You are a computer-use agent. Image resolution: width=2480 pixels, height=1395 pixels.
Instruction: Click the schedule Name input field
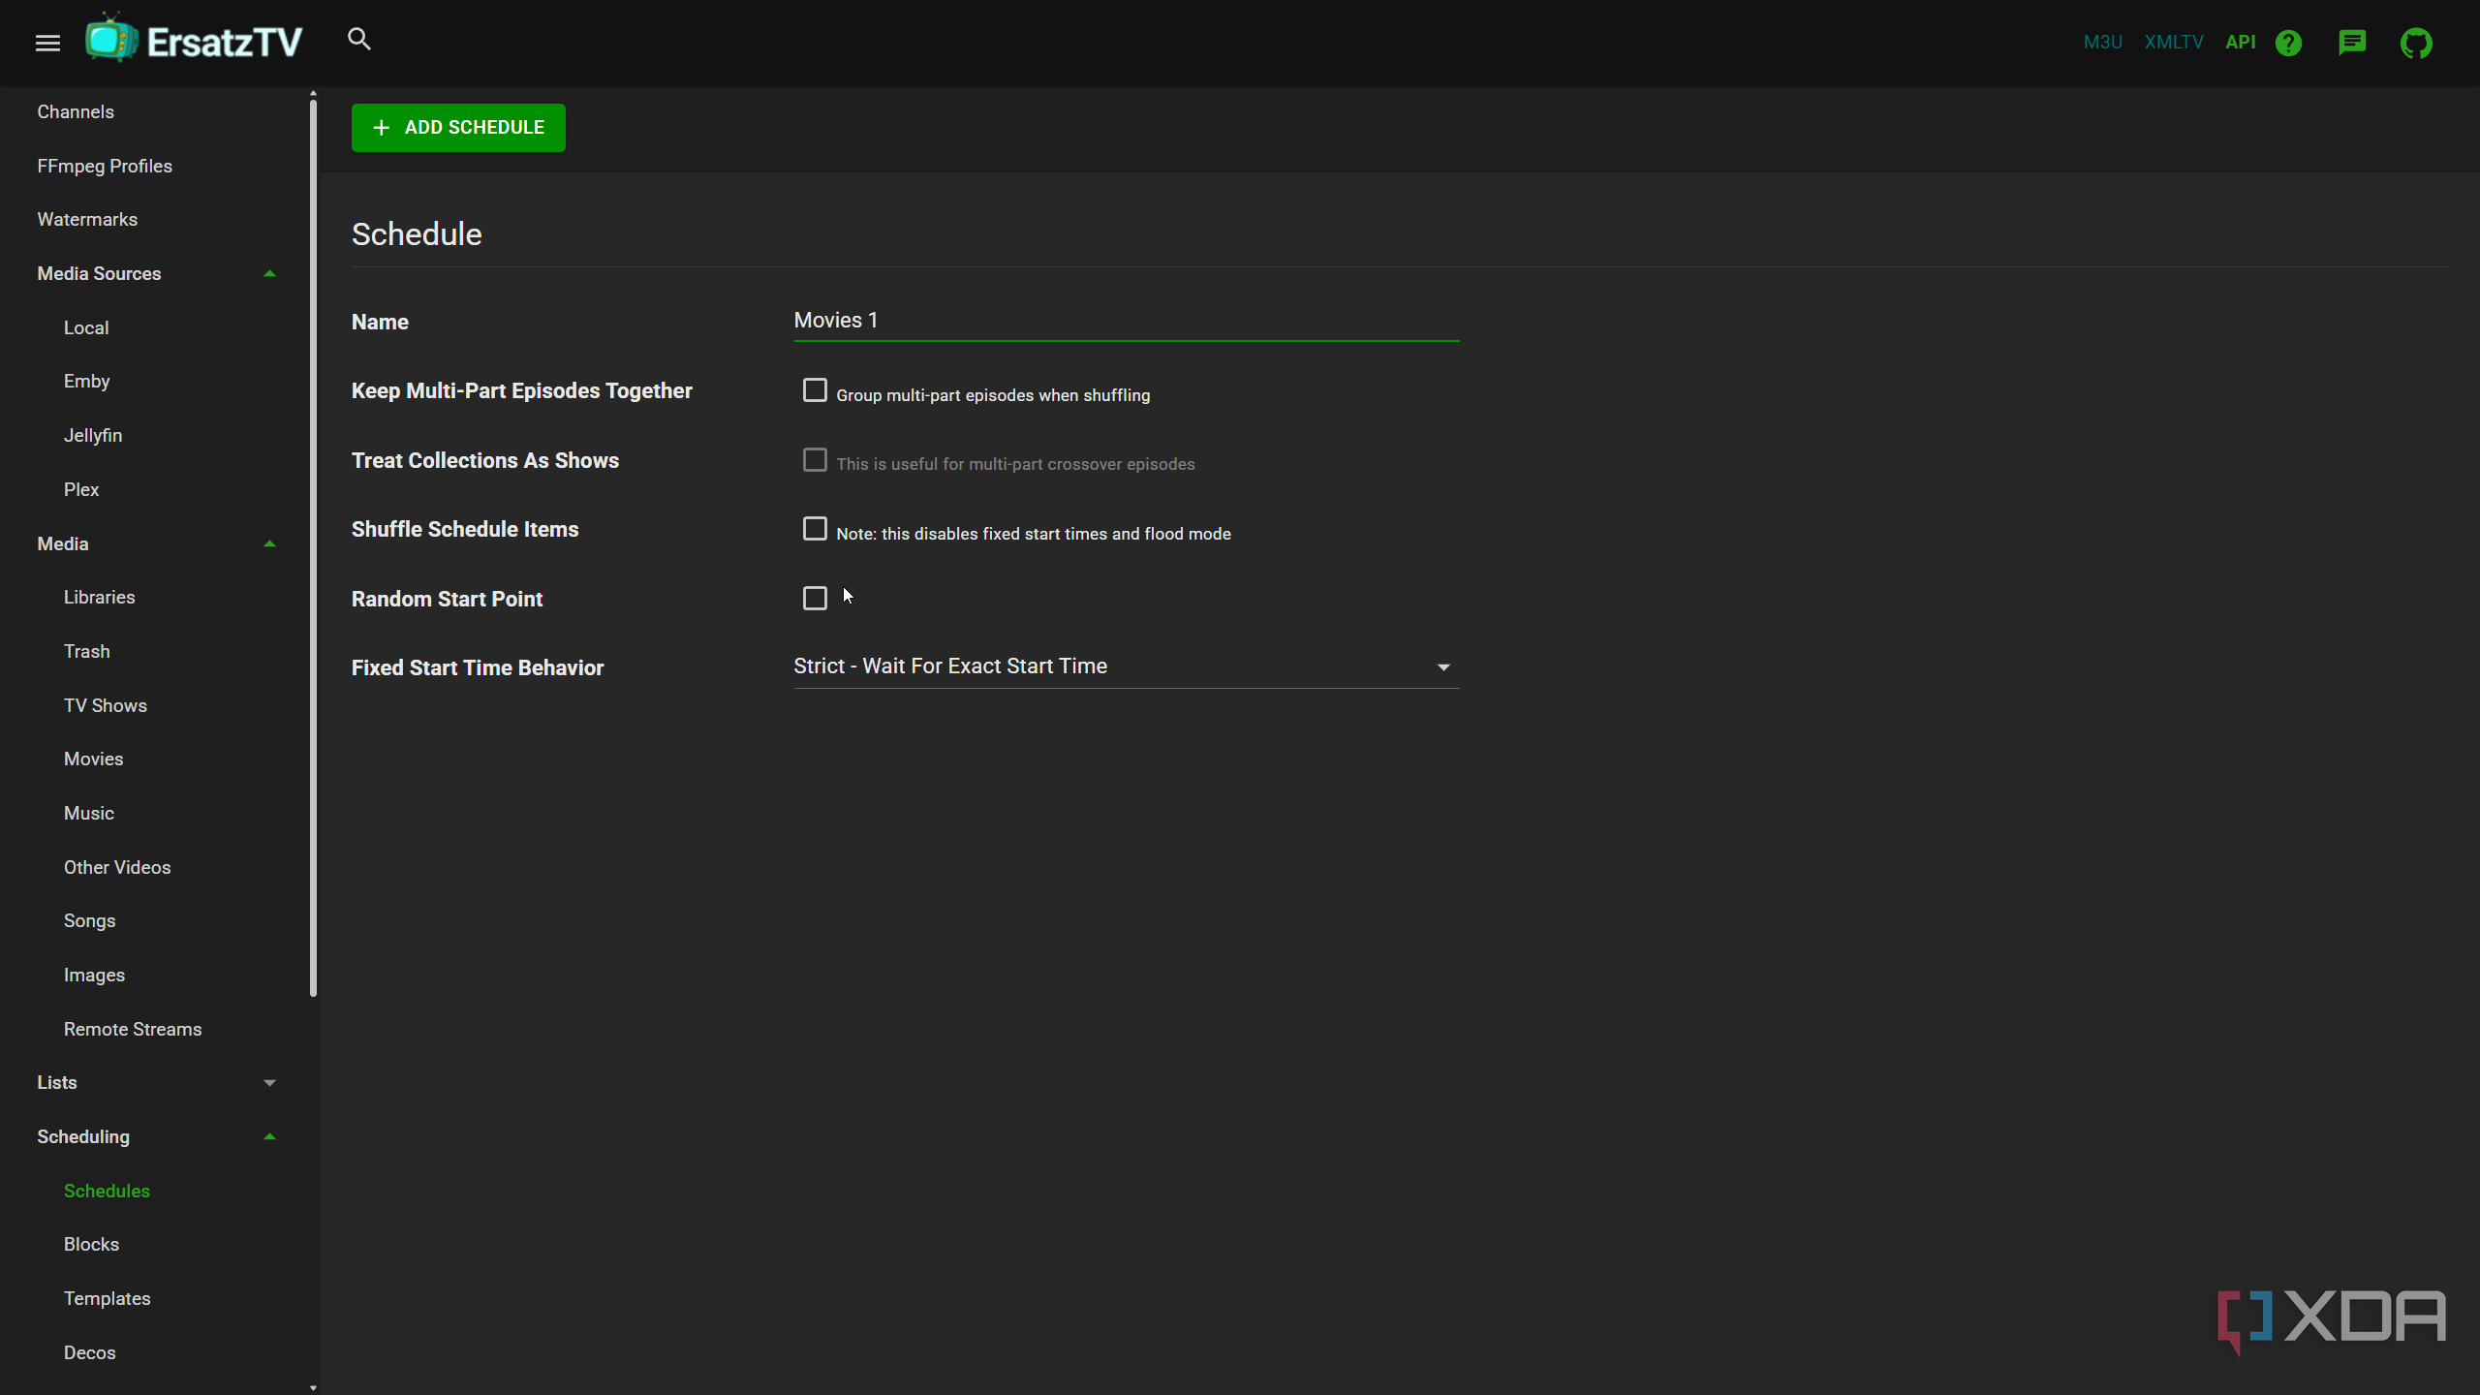(x=1126, y=321)
